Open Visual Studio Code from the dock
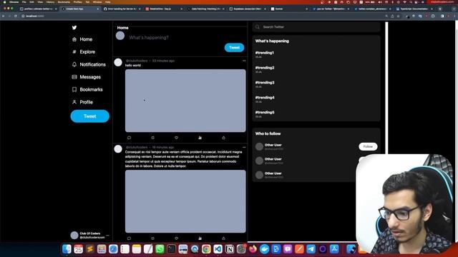Screen dimensions: 458x257 pyautogui.click(x=218, y=249)
